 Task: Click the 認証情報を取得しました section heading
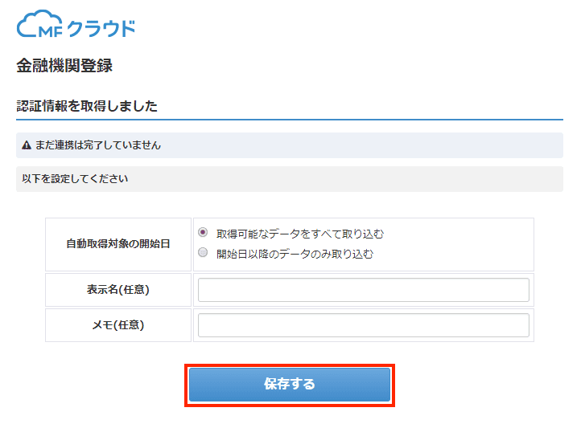pyautogui.click(x=87, y=106)
